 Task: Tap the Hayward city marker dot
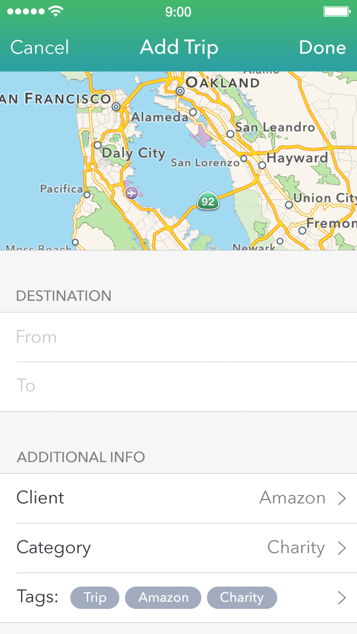pos(262,165)
